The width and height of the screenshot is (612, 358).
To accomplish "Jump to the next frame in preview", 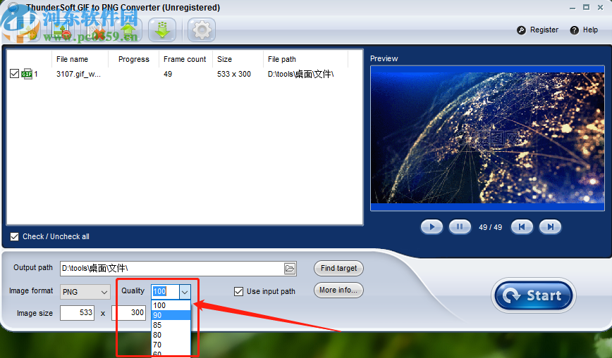I will [x=551, y=227].
